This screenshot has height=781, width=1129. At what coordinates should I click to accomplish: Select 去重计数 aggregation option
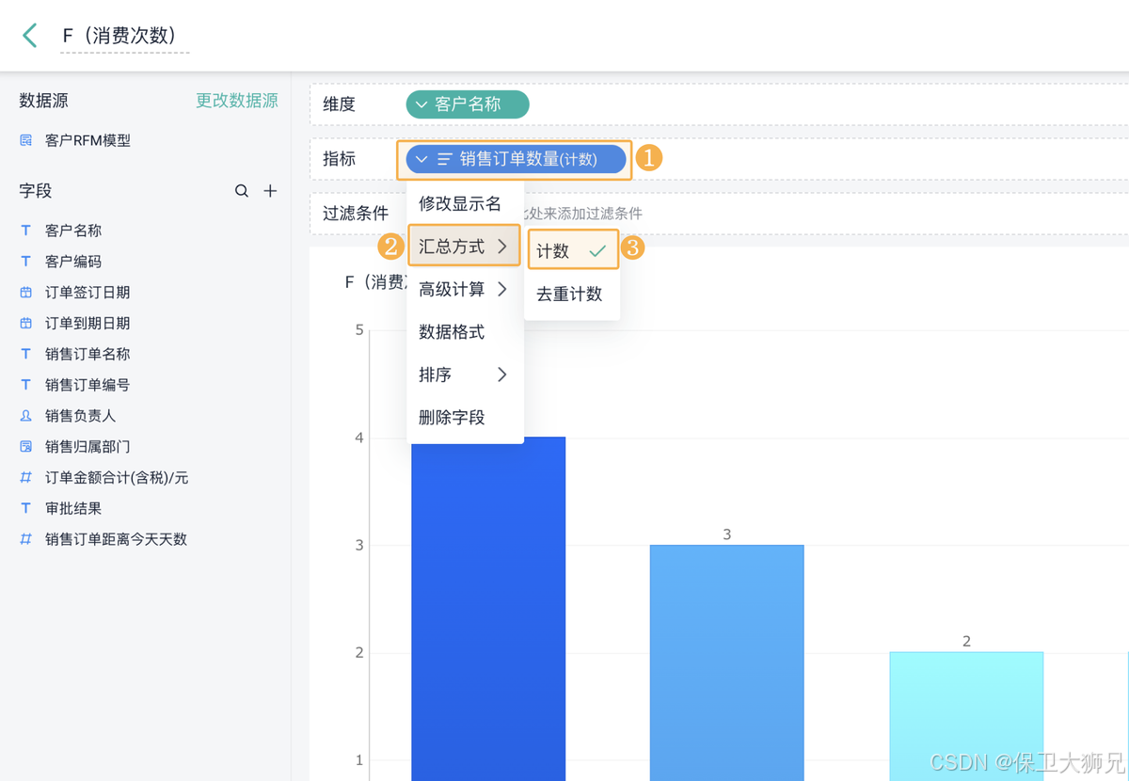572,294
